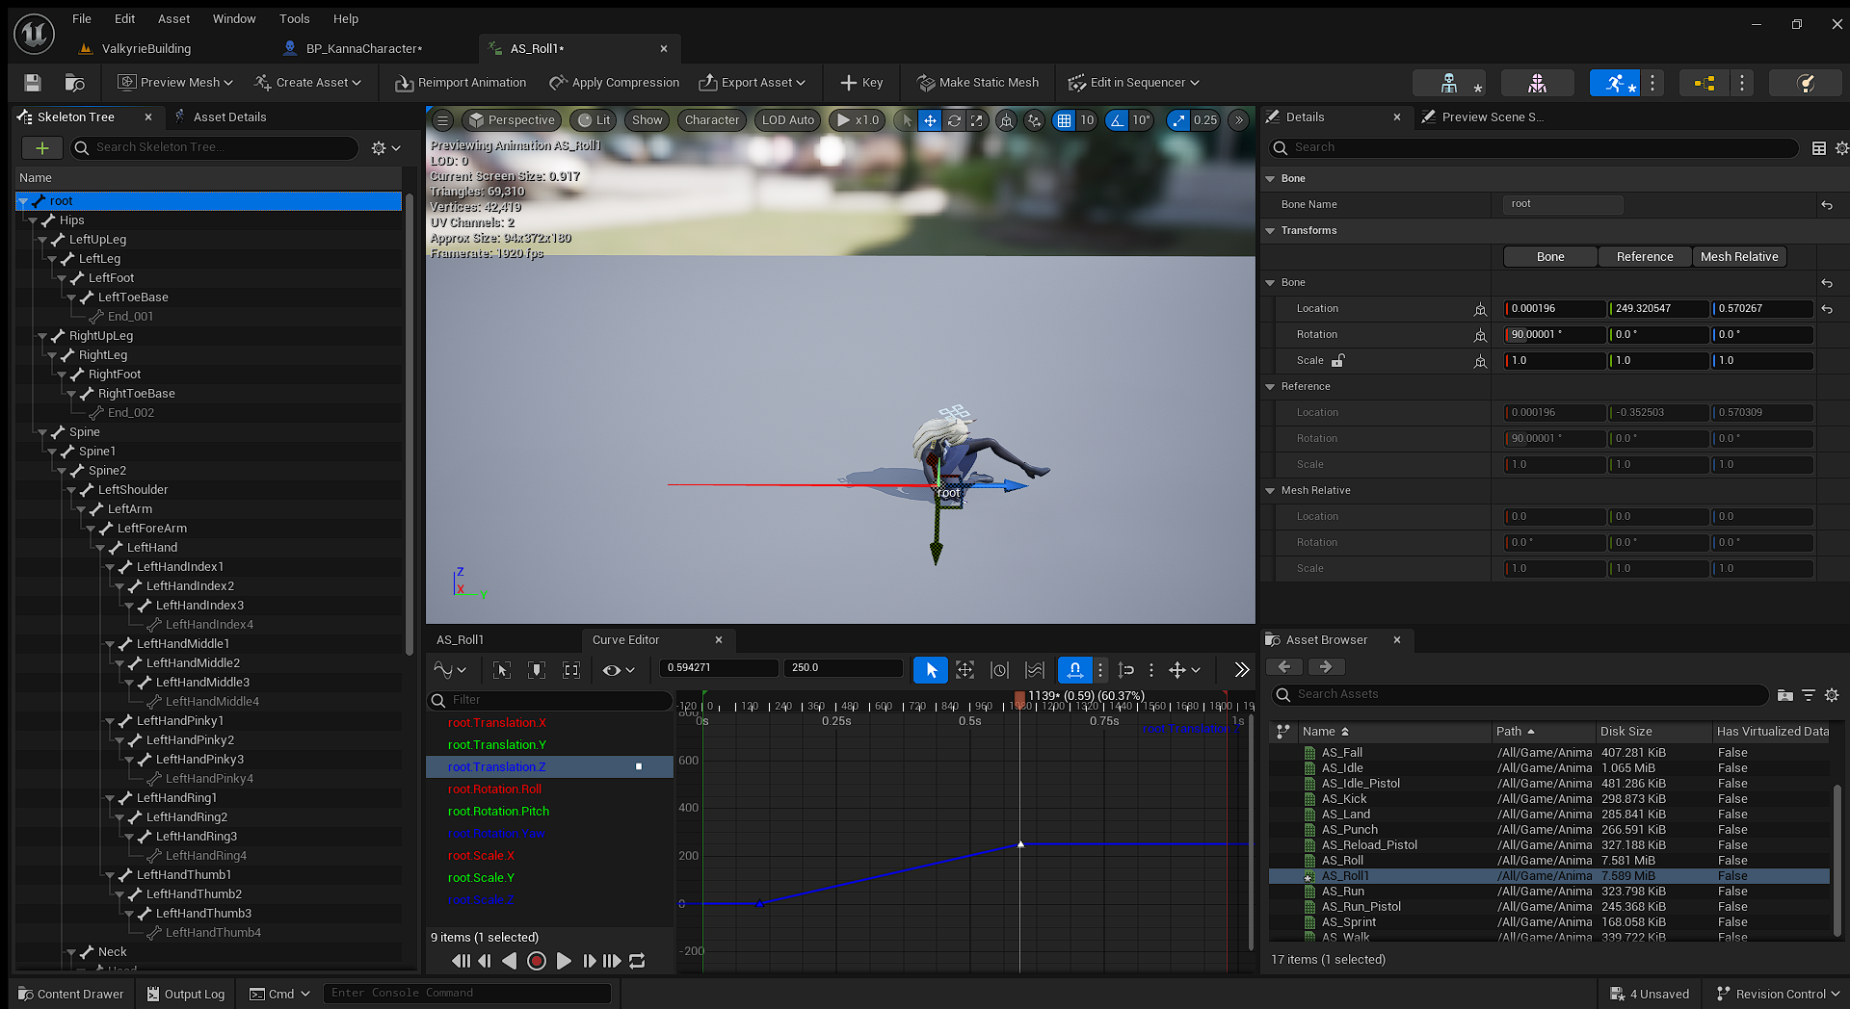Toggle scale snapping in viewport
Image resolution: width=1850 pixels, height=1009 pixels.
tap(1179, 120)
